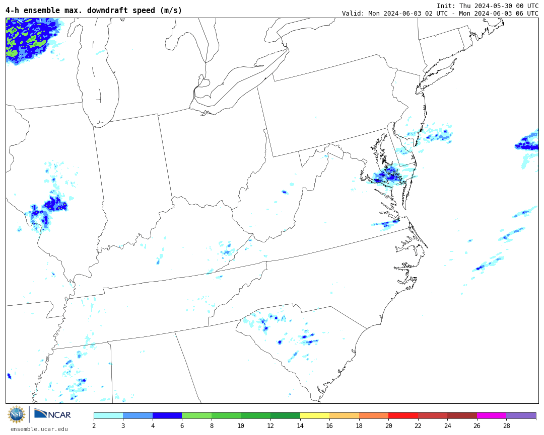The image size is (544, 435).
Task: Click the maroon 24-26 color swatch
Action: (462, 415)
